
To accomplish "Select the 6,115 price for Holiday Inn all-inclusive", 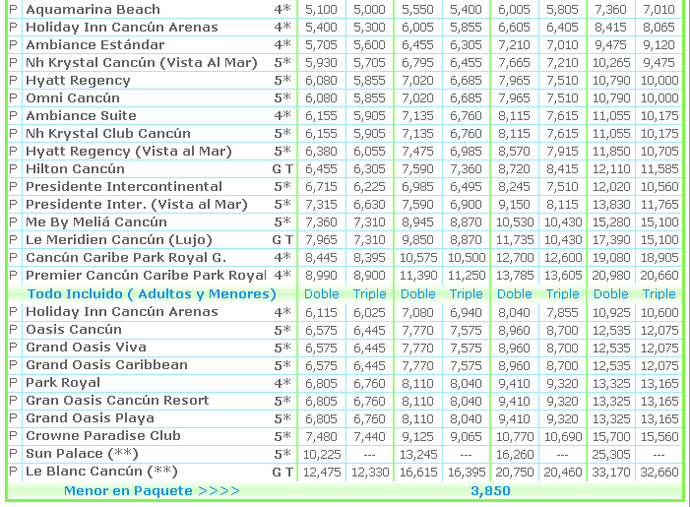I will point(321,312).
